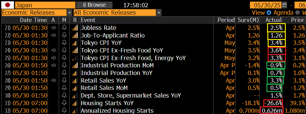Click the Browse button
This screenshot has width=306, height=114.
(x=94, y=5)
